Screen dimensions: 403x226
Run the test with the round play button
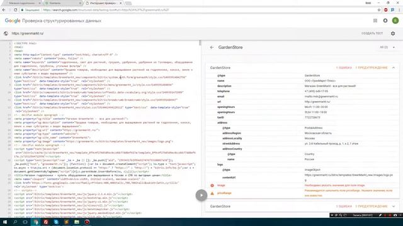pos(201,195)
